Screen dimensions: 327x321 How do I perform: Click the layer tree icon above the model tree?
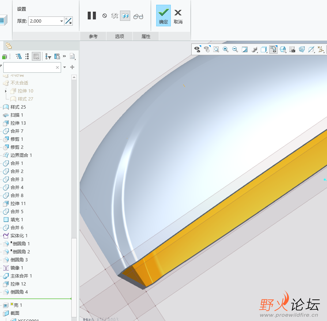8,46
